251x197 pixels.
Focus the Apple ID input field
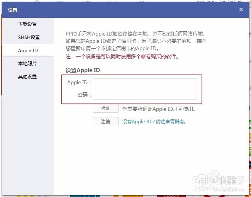point(145,83)
